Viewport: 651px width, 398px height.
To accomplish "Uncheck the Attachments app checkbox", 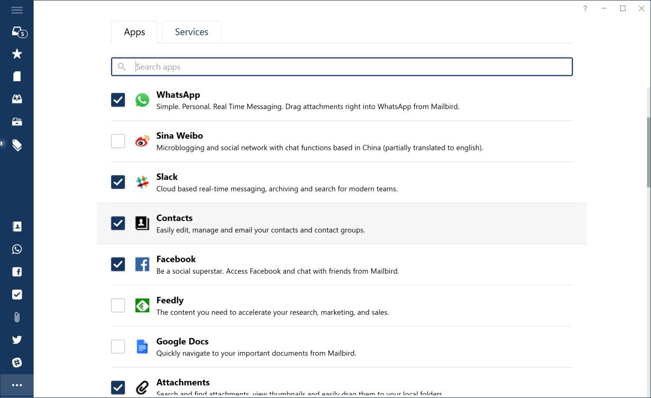I will [x=118, y=387].
